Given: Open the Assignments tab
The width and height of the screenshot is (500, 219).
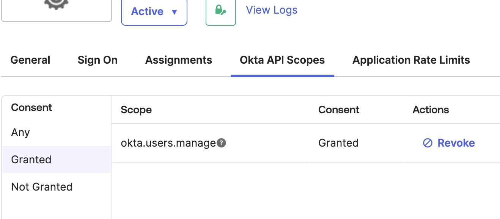Looking at the screenshot, I should point(179,60).
